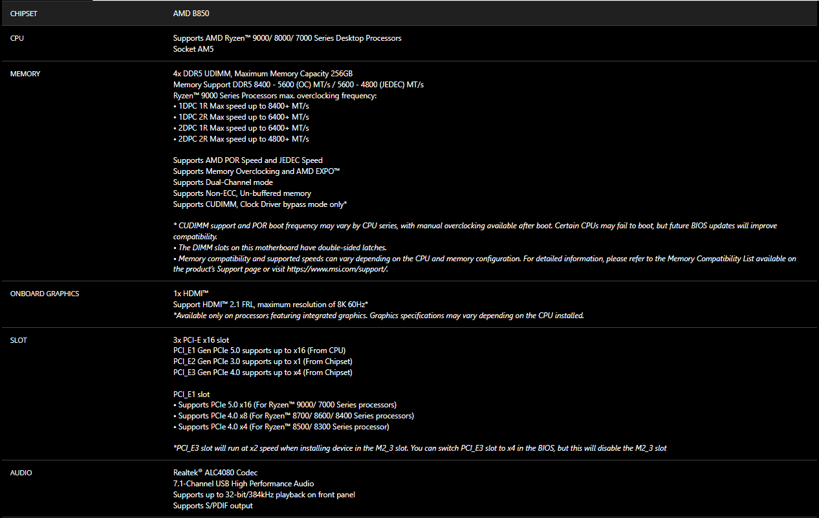This screenshot has height=518, width=819.
Task: Click the integrated graphics availability footnote
Action: pos(378,316)
